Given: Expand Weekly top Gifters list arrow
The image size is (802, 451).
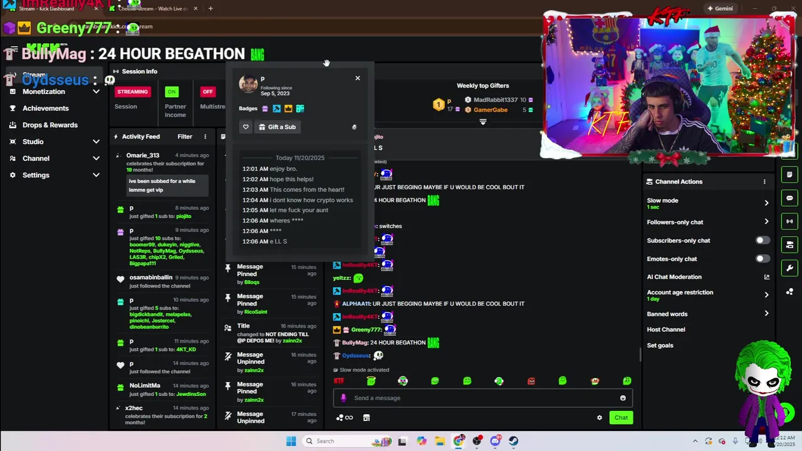Looking at the screenshot, I should (x=482, y=122).
